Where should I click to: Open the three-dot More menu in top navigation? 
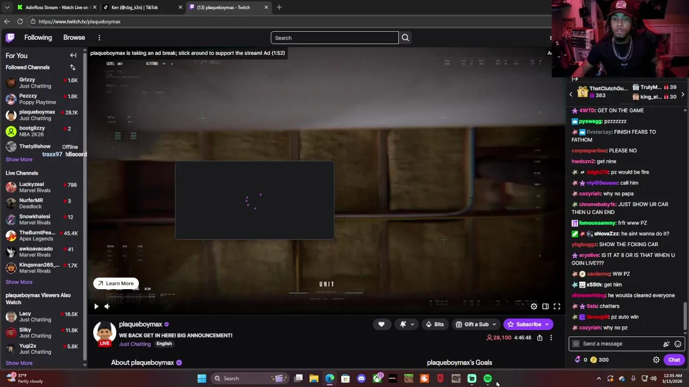[99, 38]
